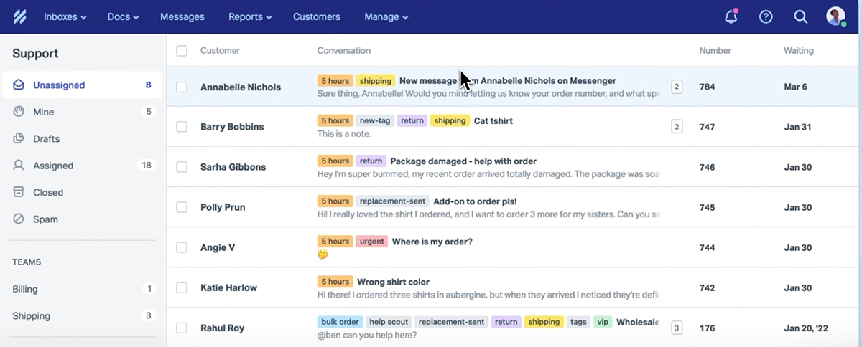Screen dimensions: 862x347
Task: Open the 'Cat tshirt' conversation
Action: click(493, 121)
